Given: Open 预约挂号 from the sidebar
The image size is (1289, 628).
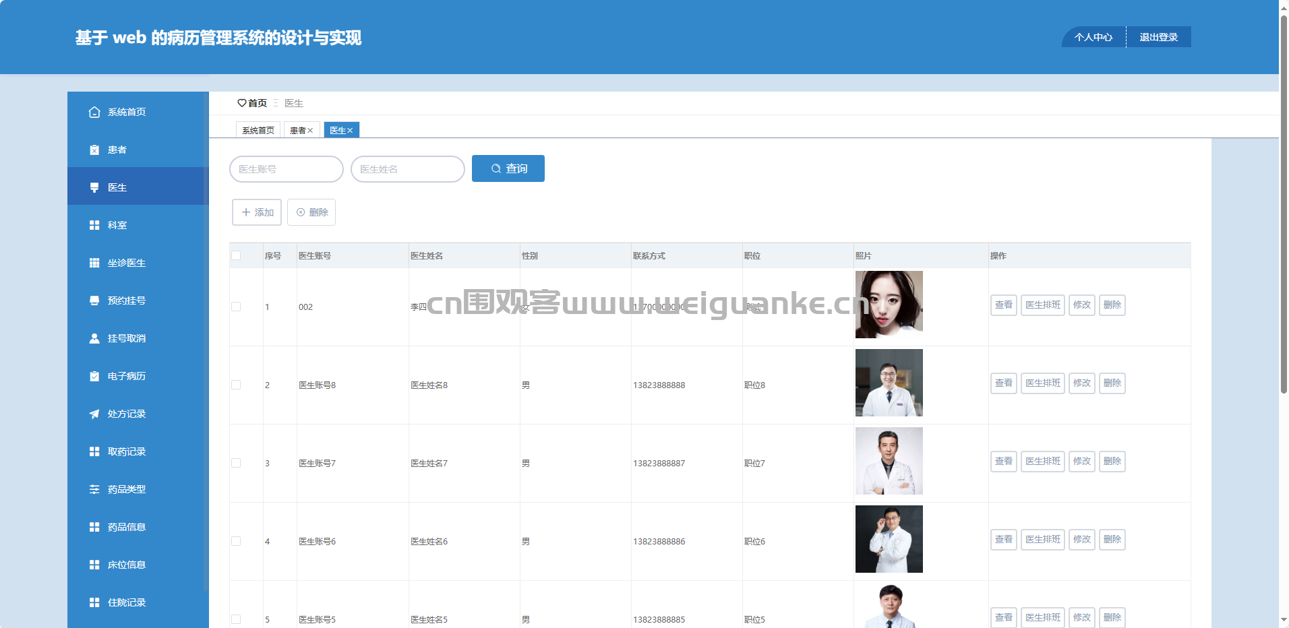Looking at the screenshot, I should (x=138, y=301).
